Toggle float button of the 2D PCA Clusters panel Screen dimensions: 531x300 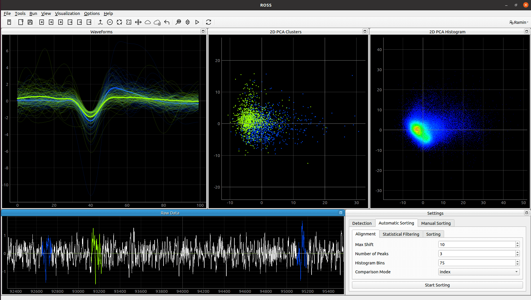click(365, 31)
